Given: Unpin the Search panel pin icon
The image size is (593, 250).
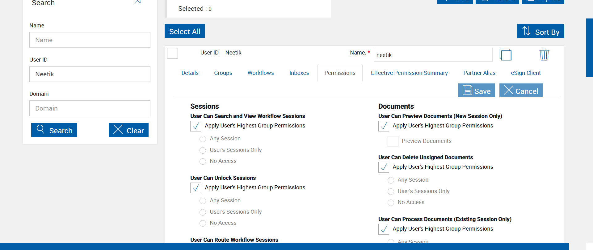Looking at the screenshot, I should point(138,2).
